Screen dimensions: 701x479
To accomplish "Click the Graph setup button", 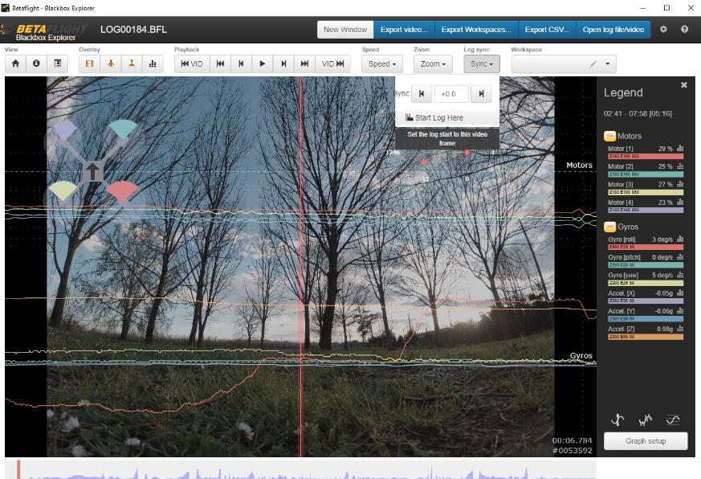I will coord(646,441).
